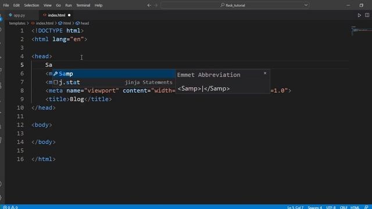Change line endings via CRLF
Image resolution: width=372 pixels, height=209 pixels.
(x=344, y=207)
